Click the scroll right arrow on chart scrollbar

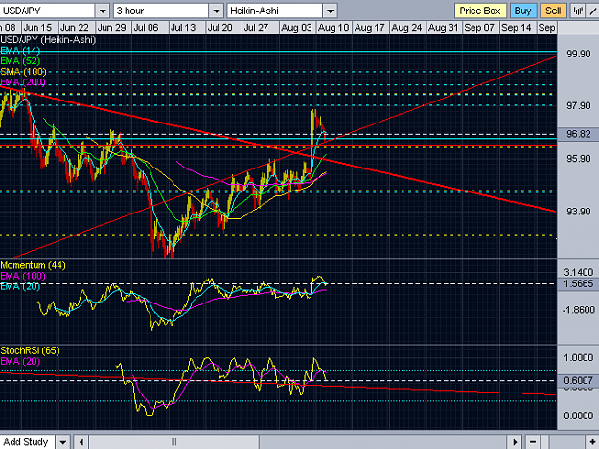click(515, 442)
